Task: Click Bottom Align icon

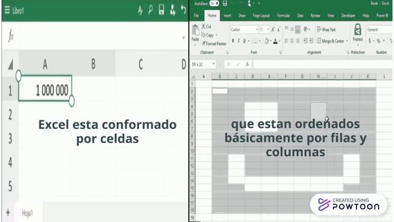Action: 297,29
